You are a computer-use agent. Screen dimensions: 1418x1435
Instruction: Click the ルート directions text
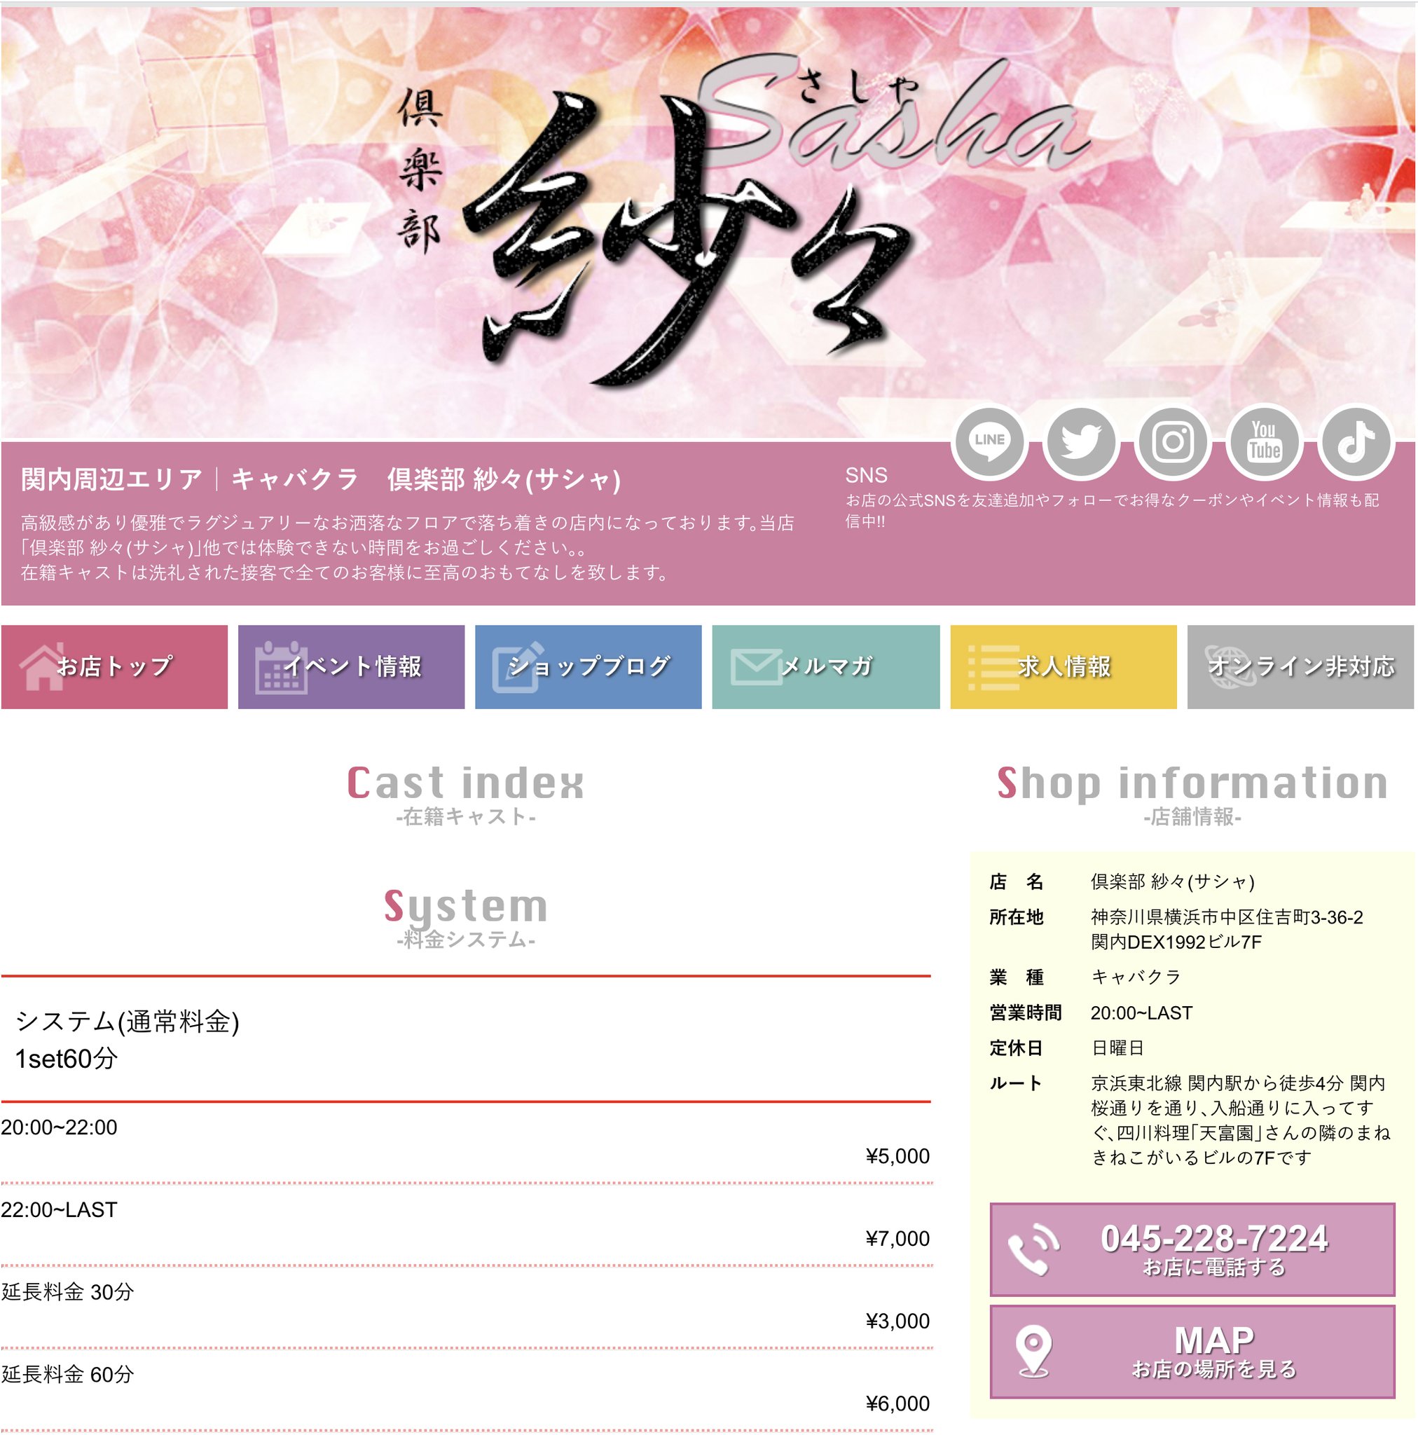pyautogui.click(x=1240, y=1120)
